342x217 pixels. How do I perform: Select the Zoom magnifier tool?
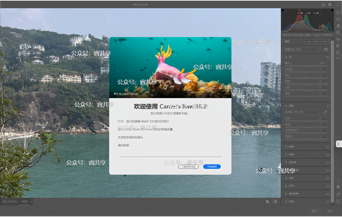tap(338, 180)
